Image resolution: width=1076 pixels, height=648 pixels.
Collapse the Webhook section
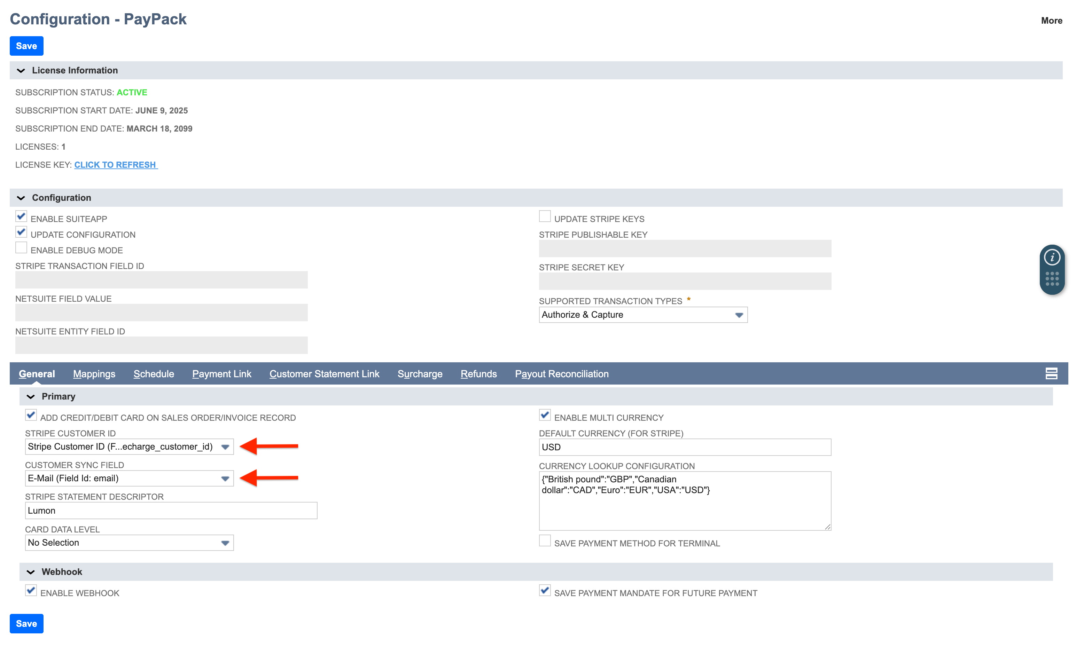point(31,572)
